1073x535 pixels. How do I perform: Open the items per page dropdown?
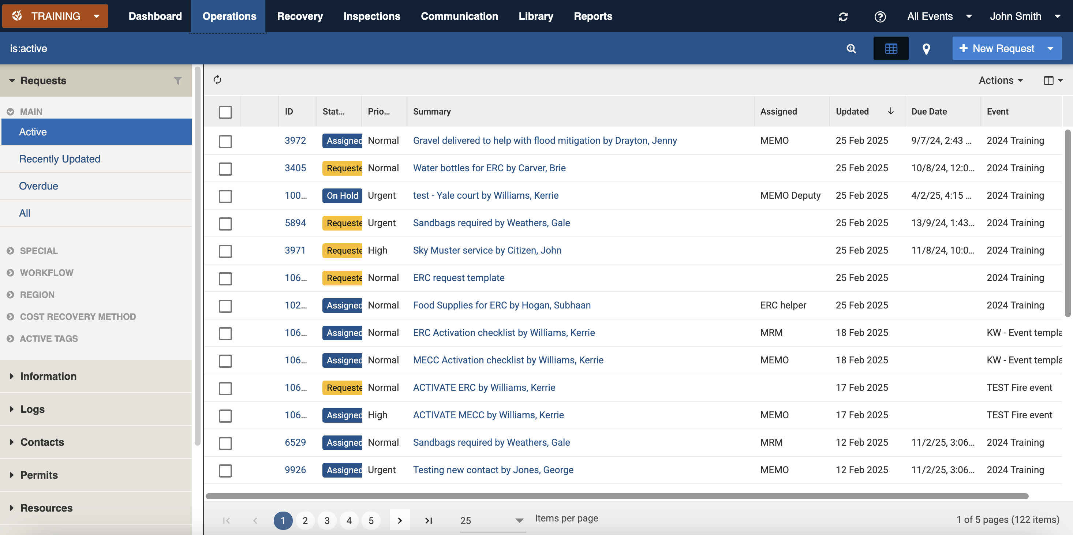[x=491, y=520]
